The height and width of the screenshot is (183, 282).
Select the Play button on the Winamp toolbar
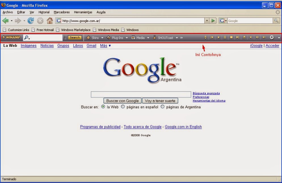click(x=218, y=37)
